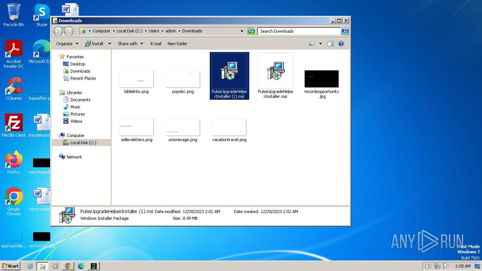
Task: Launch Skype from the desktop
Action: point(41,15)
